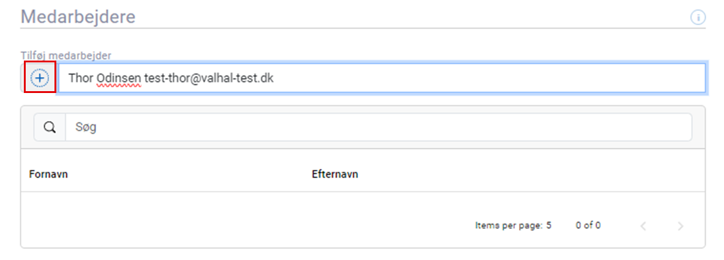Viewport: 724px width, 260px height.
Task: Click the underlined word "Odinsen" in the field
Action: coord(119,78)
